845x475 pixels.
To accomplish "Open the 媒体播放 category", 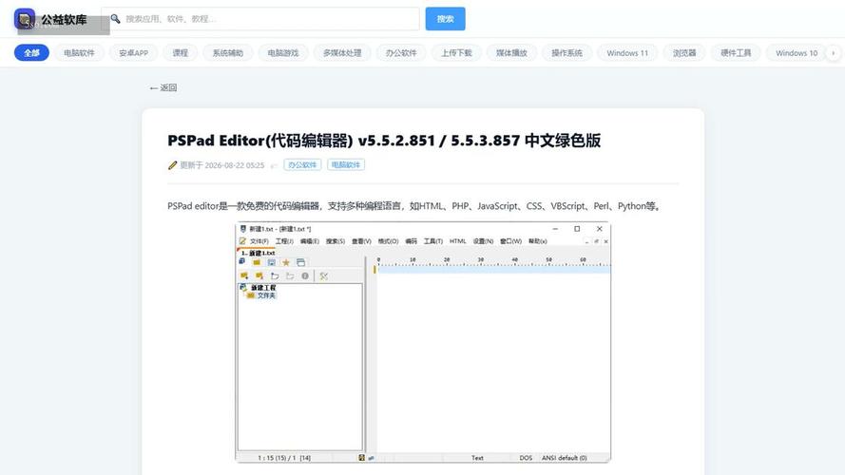I will coord(511,53).
